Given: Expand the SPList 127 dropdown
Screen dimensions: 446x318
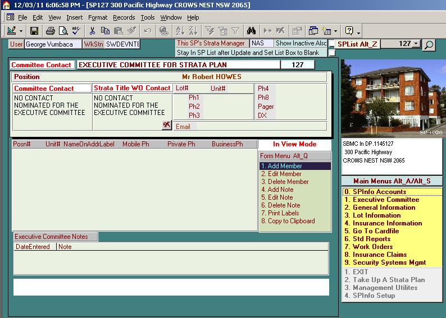Looking at the screenshot, I should [x=416, y=44].
